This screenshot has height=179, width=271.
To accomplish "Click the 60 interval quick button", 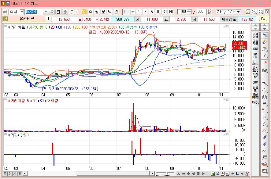I will (x=171, y=12).
